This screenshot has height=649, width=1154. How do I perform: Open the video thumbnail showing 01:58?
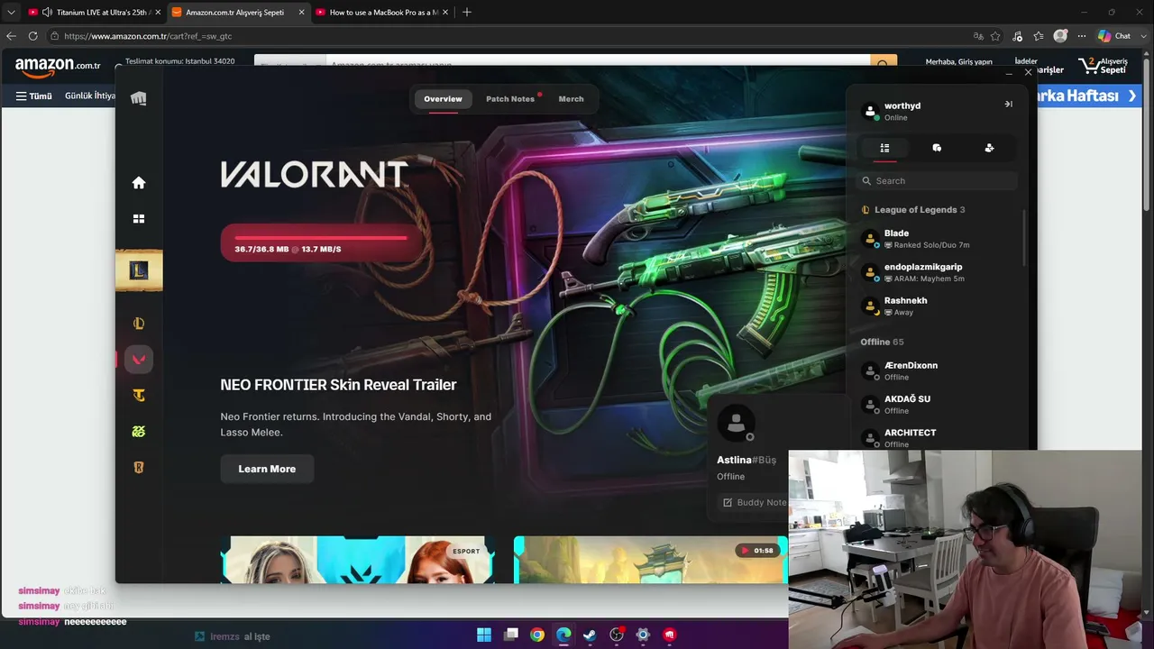click(x=651, y=560)
